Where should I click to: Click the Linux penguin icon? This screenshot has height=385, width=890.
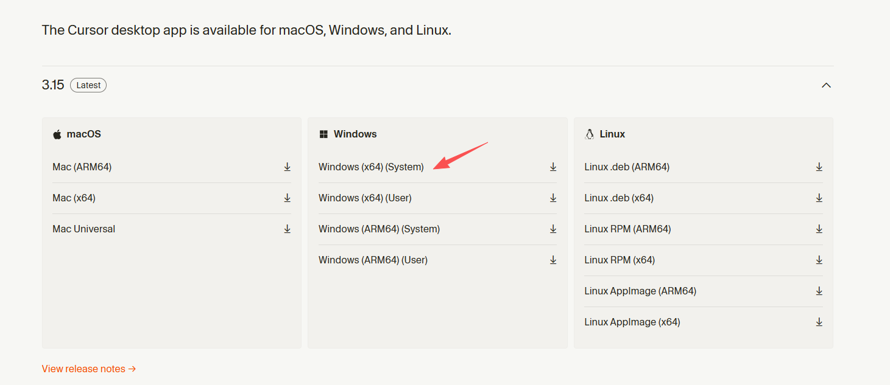coord(589,134)
